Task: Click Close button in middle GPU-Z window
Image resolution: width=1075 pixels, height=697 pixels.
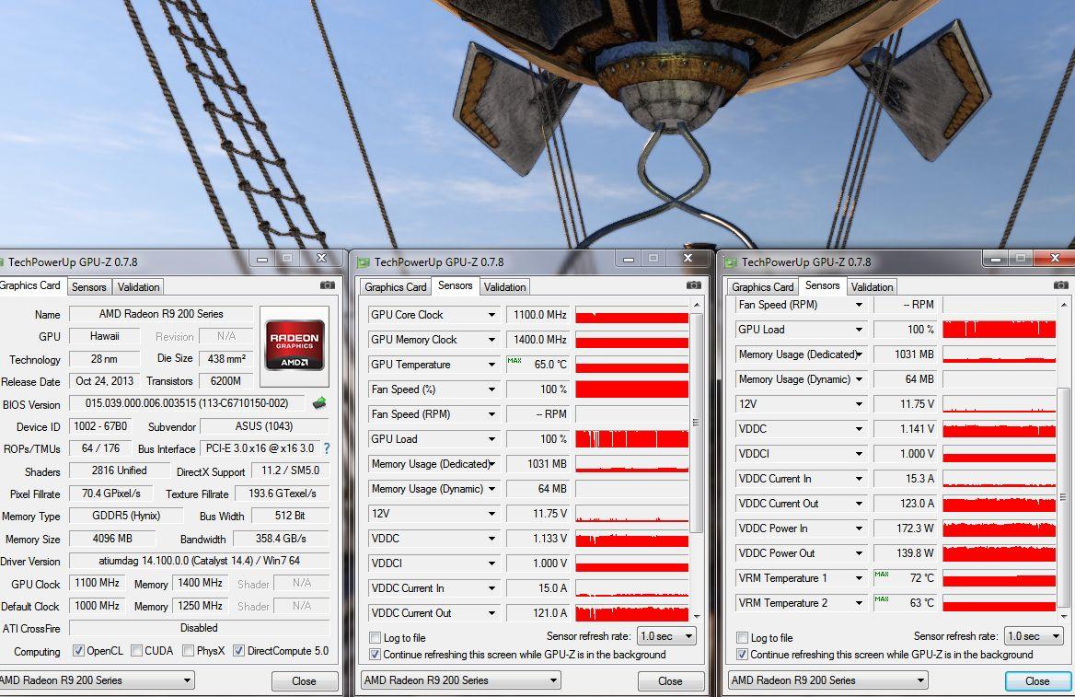Action: 671,680
